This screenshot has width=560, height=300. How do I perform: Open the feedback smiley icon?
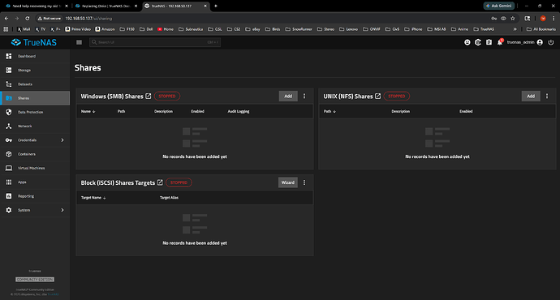(x=467, y=42)
